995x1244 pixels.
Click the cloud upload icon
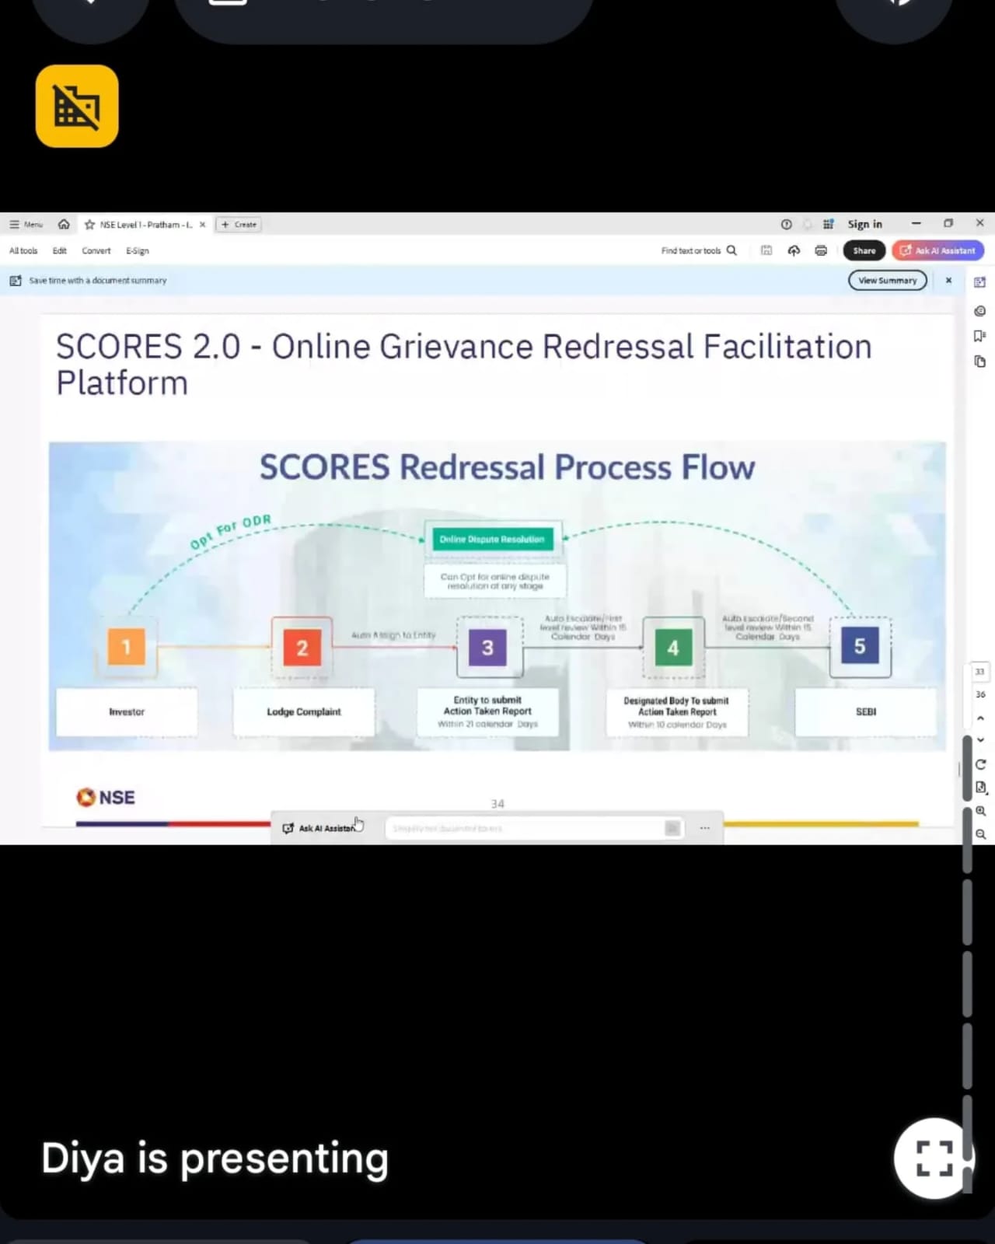(x=794, y=250)
